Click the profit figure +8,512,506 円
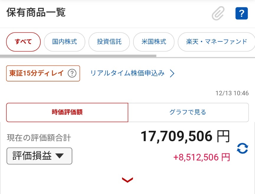Screen dimensions: 255x194 click(x=202, y=157)
